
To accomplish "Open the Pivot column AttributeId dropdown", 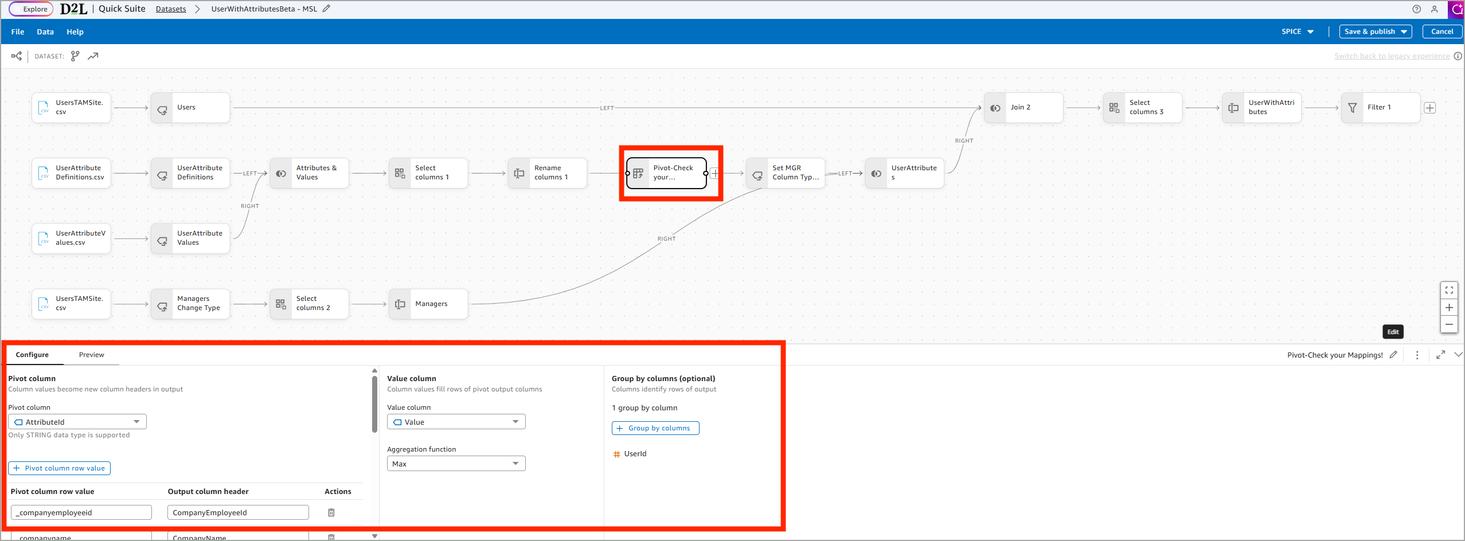I will point(77,421).
